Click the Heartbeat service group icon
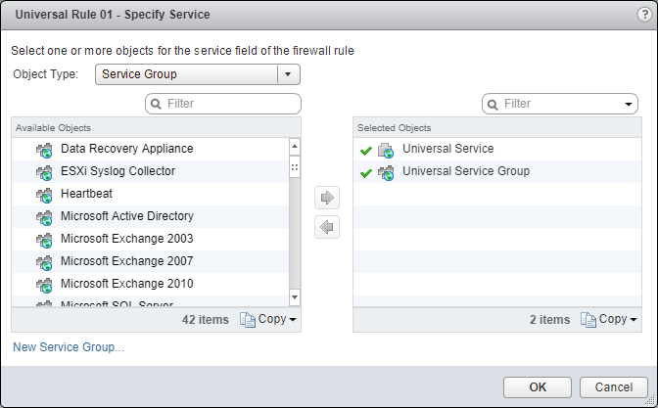This screenshot has height=408, width=658. click(44, 195)
